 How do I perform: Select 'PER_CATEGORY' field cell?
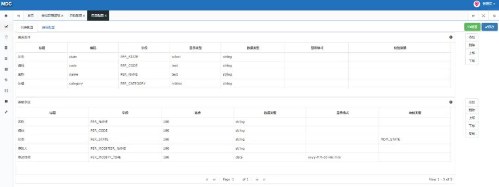coord(144,84)
